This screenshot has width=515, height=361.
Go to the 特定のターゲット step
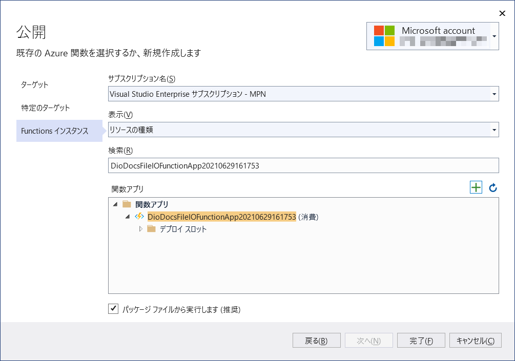tap(45, 108)
